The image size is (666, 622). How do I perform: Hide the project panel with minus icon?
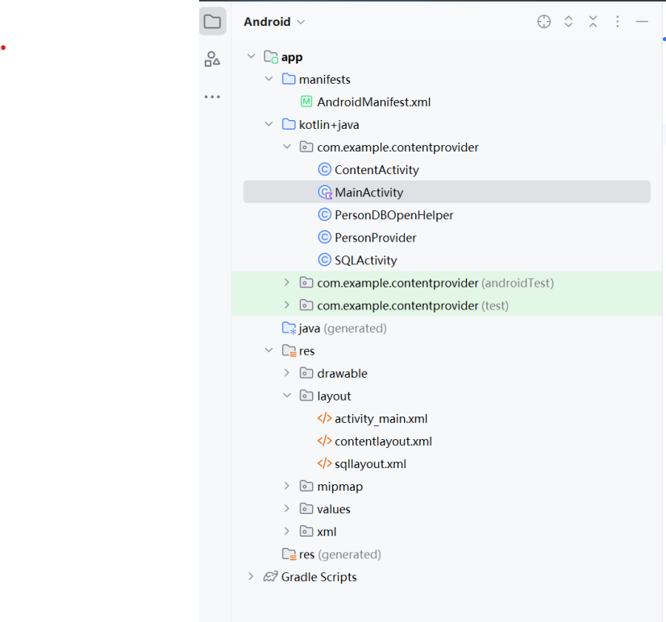[642, 22]
